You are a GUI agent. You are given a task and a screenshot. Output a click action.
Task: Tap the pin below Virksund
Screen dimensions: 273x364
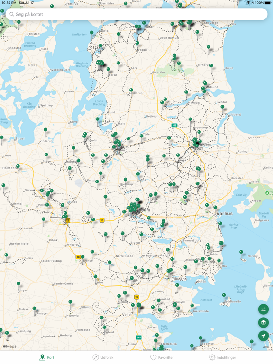(98, 119)
